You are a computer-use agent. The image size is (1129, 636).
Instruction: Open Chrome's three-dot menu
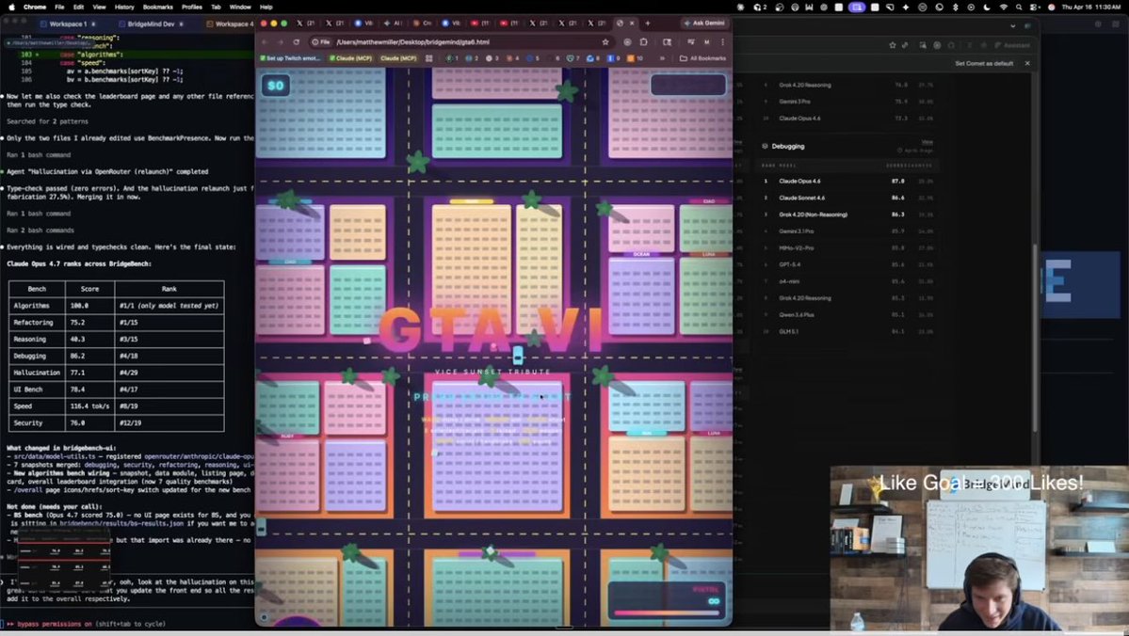(723, 41)
